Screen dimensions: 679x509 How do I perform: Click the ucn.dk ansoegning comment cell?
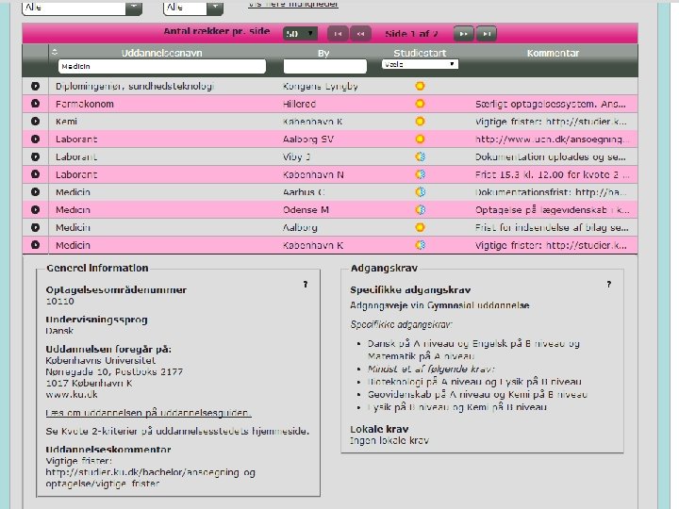[x=552, y=140]
